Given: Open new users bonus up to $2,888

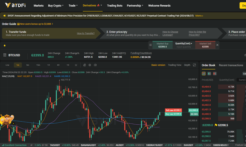Looking at the screenshot, I should (x=36, y=24).
